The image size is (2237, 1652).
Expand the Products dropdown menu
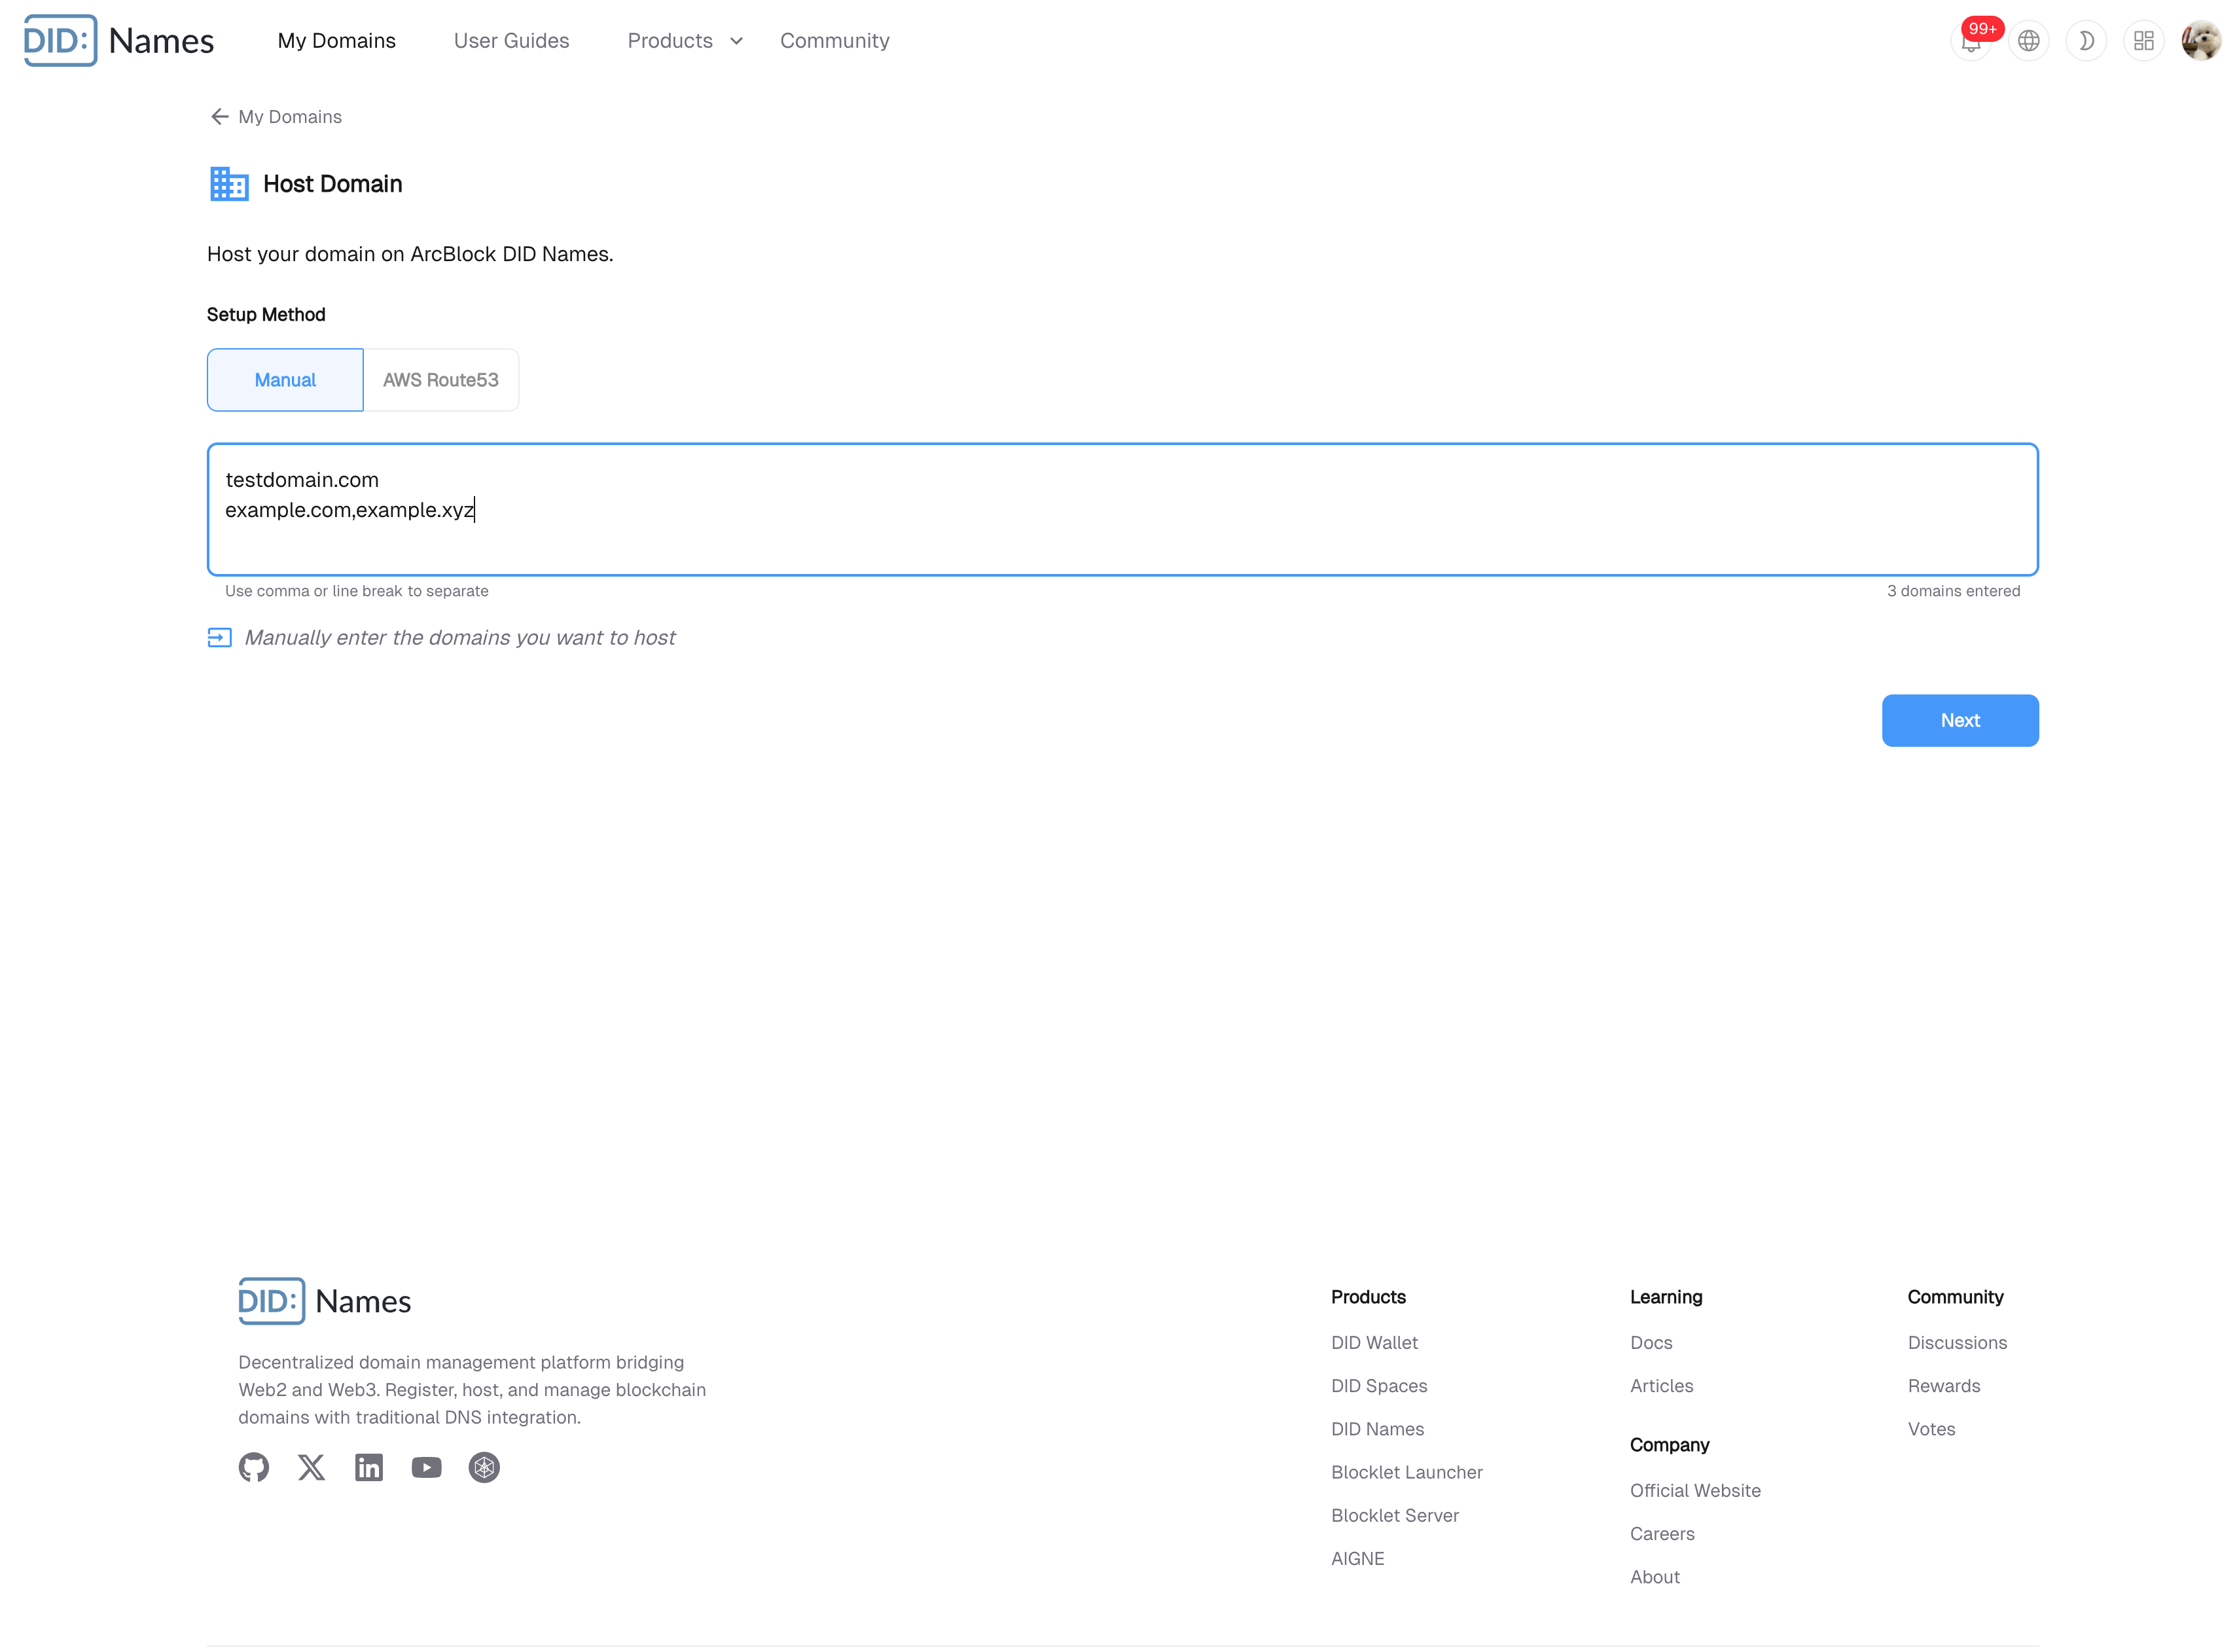pos(685,41)
